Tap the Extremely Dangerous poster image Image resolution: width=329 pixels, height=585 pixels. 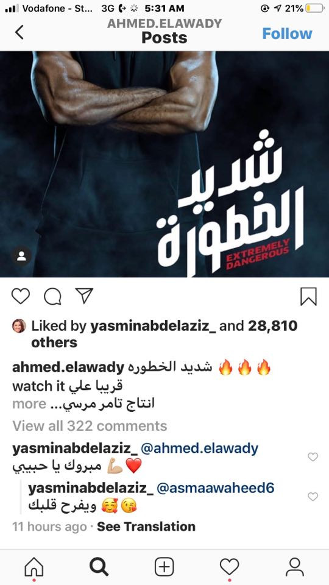(164, 164)
